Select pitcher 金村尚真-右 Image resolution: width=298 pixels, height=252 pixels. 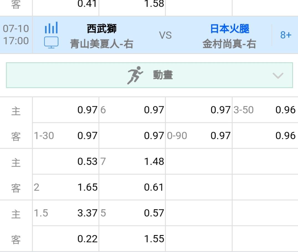(x=229, y=44)
